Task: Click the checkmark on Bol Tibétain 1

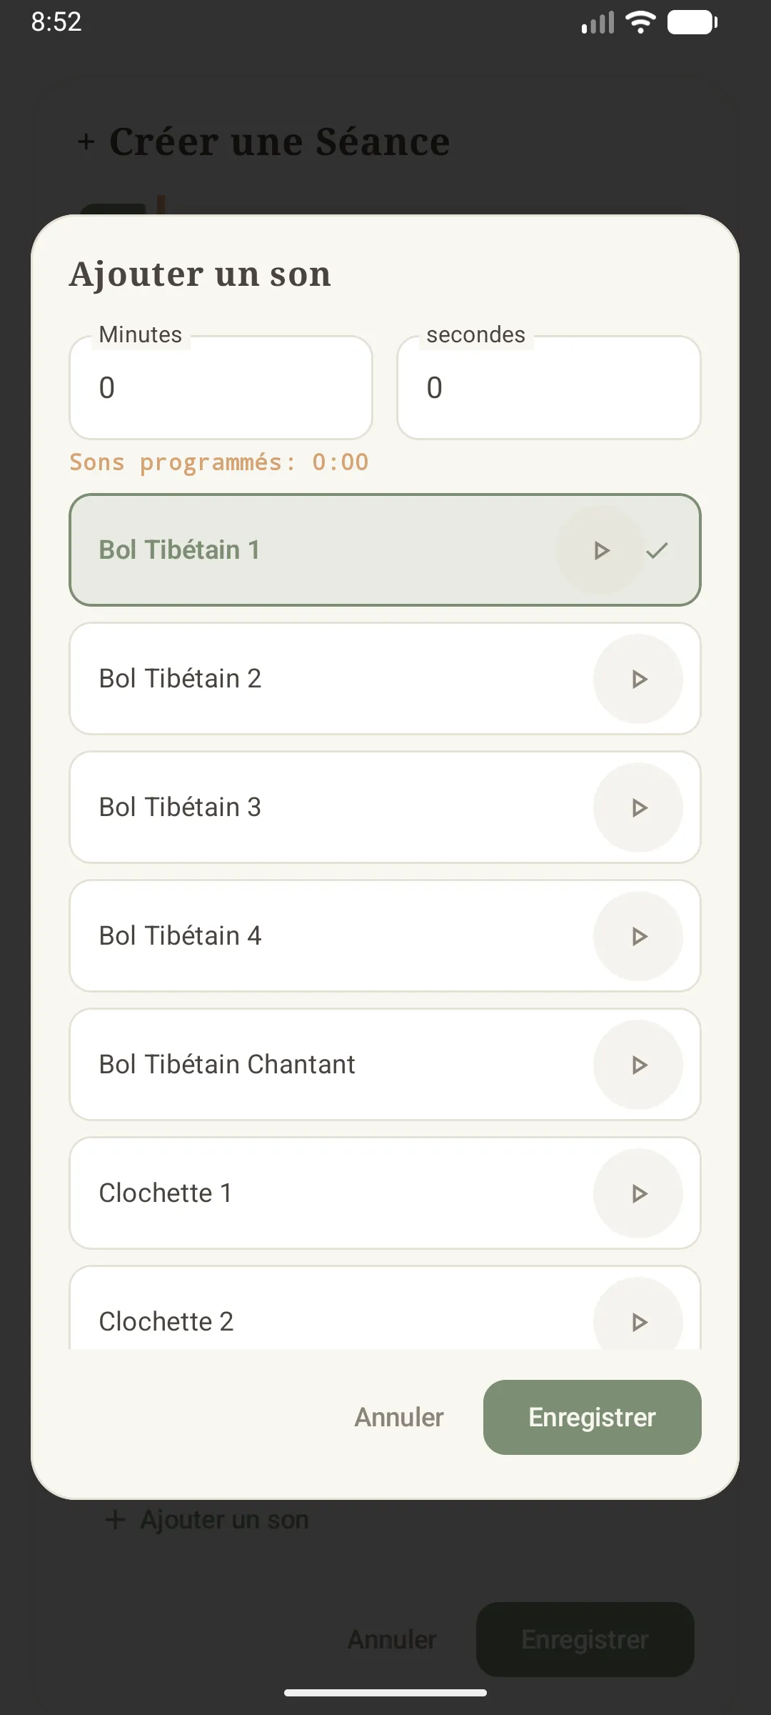Action: [x=657, y=550]
